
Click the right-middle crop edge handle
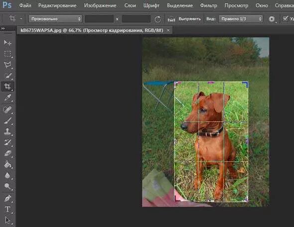point(247,141)
